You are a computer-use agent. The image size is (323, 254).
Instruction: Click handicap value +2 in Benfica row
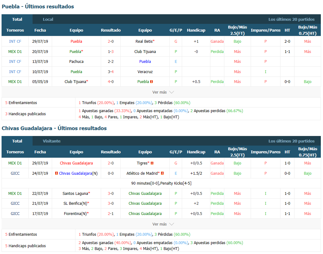point(196,204)
